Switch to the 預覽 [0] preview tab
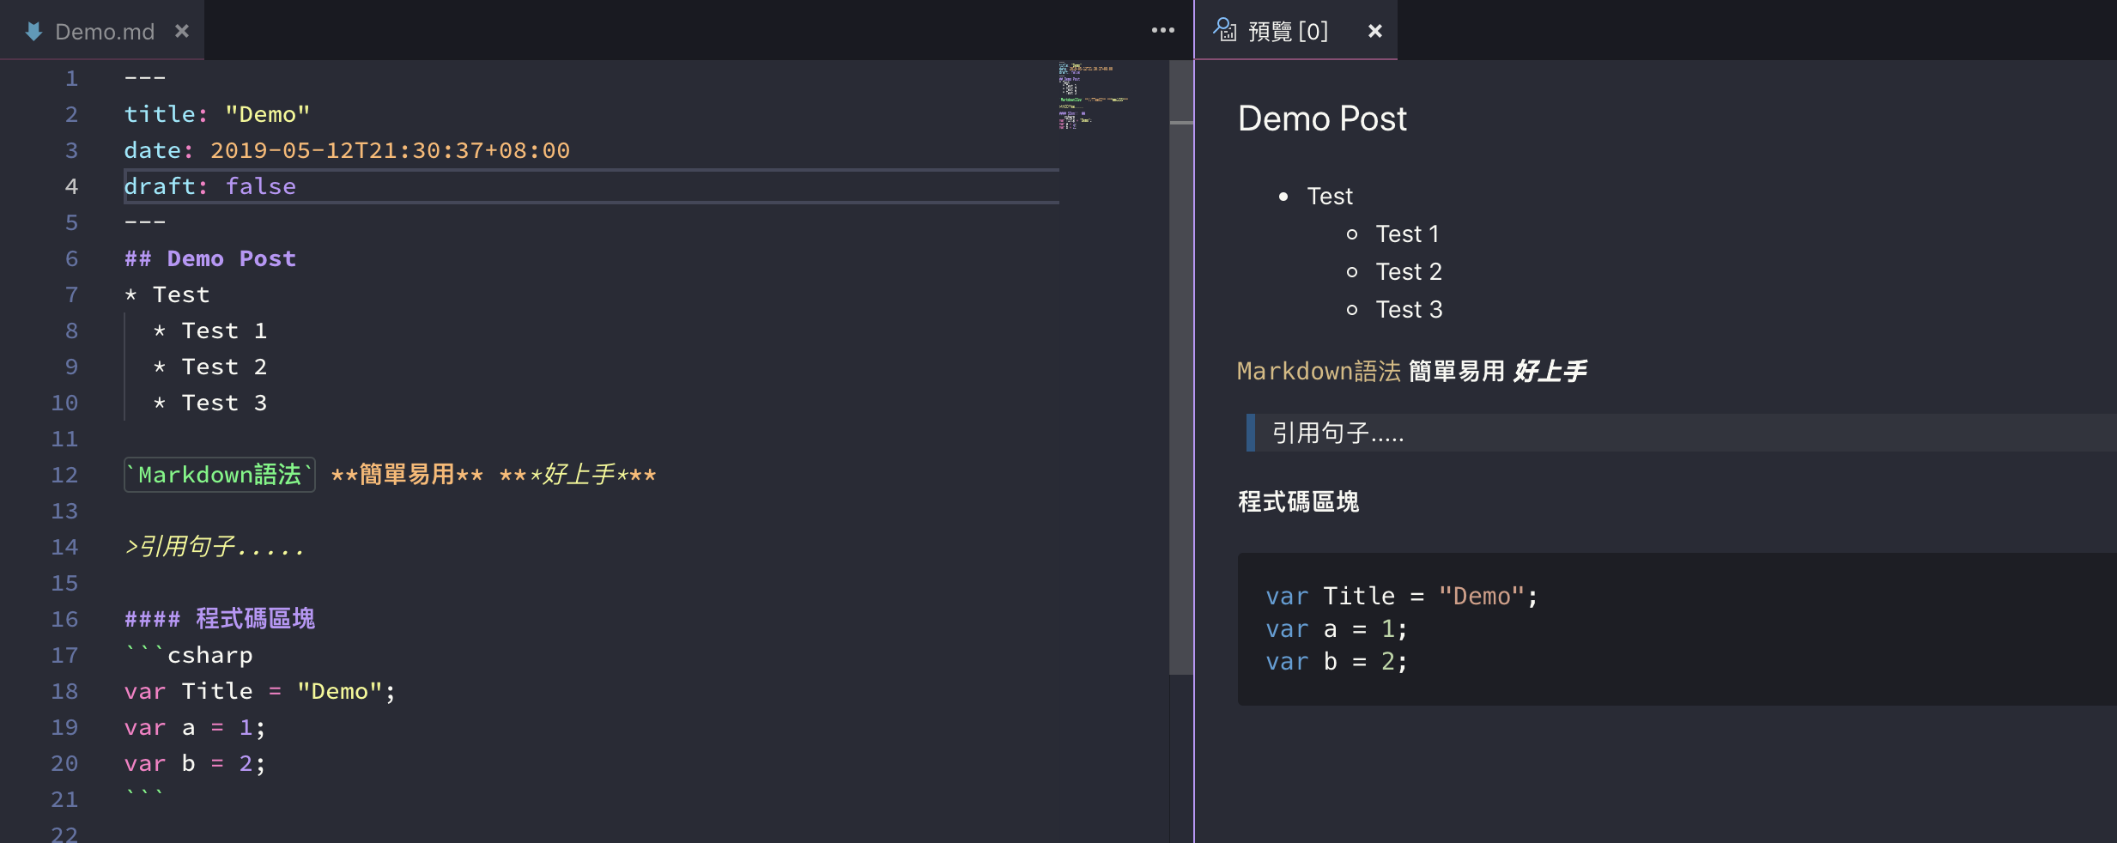 1295,31
